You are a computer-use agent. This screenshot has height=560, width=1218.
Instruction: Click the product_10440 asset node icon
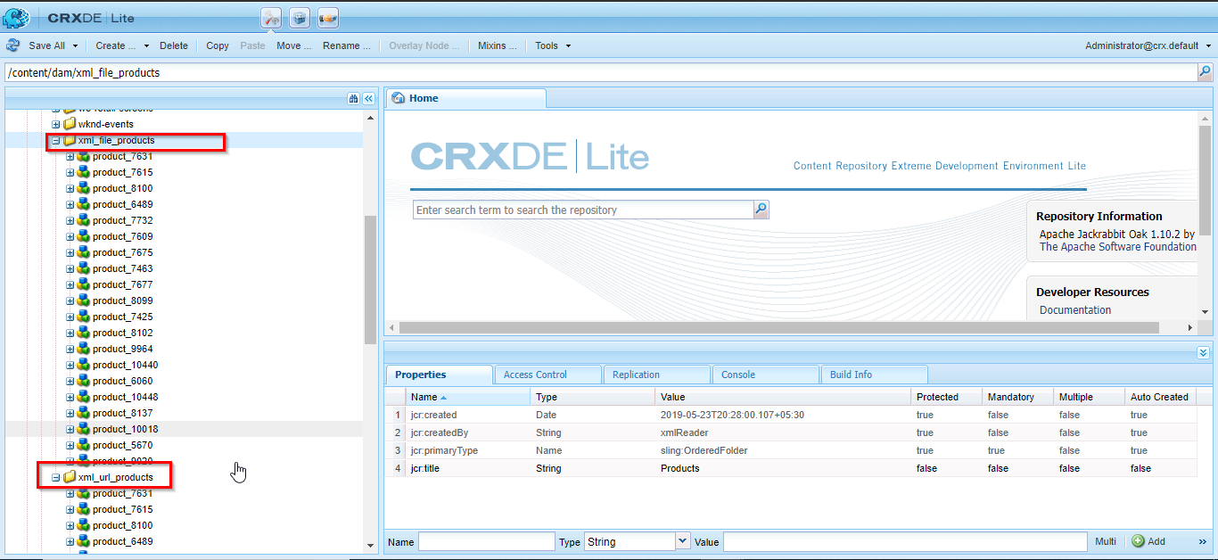click(84, 365)
